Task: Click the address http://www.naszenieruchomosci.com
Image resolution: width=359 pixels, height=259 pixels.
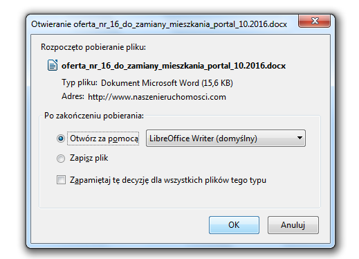Action: click(x=157, y=97)
